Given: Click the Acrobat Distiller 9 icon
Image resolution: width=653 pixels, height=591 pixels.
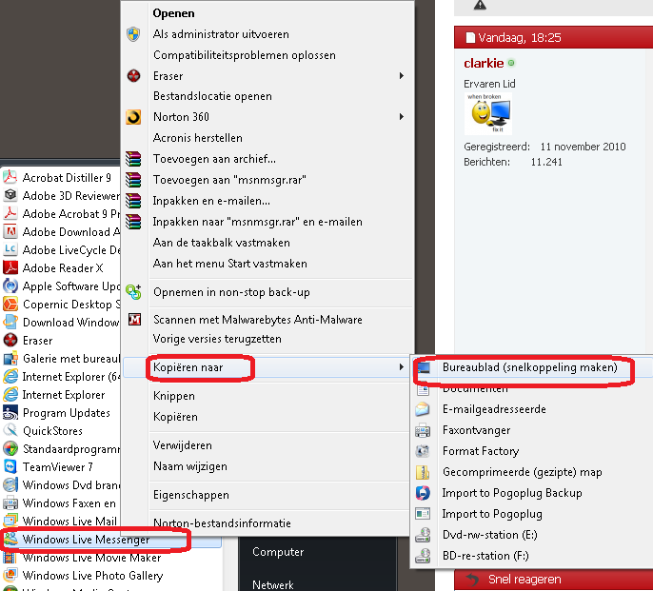Looking at the screenshot, I should coord(10,177).
